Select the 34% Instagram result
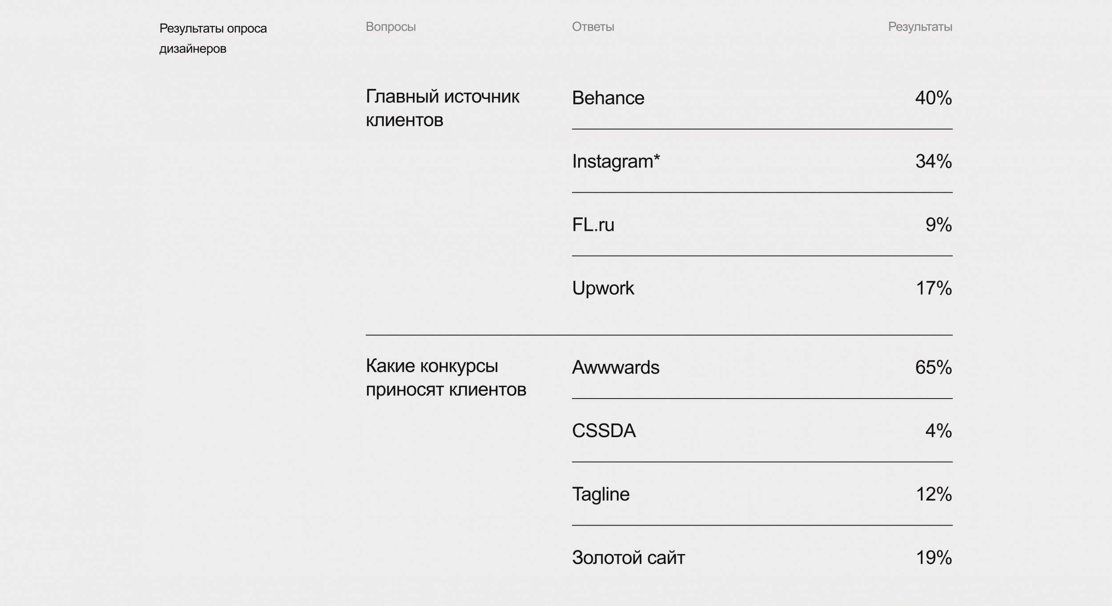The width and height of the screenshot is (1112, 606). point(933,161)
